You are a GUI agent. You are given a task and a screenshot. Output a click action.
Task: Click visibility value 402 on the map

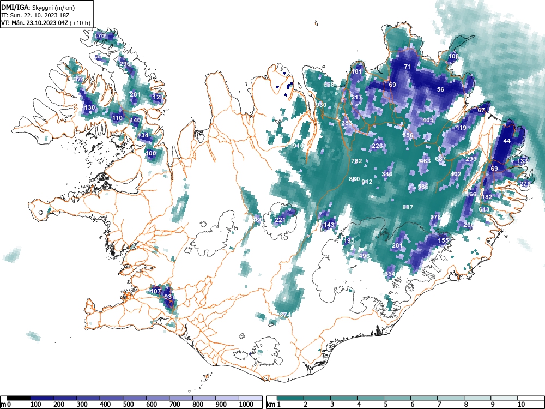pos(456,174)
